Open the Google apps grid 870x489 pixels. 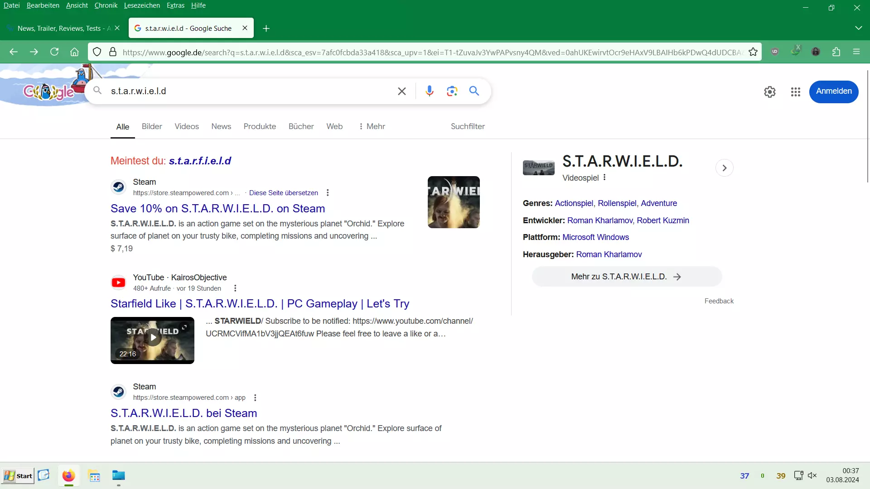796,92
